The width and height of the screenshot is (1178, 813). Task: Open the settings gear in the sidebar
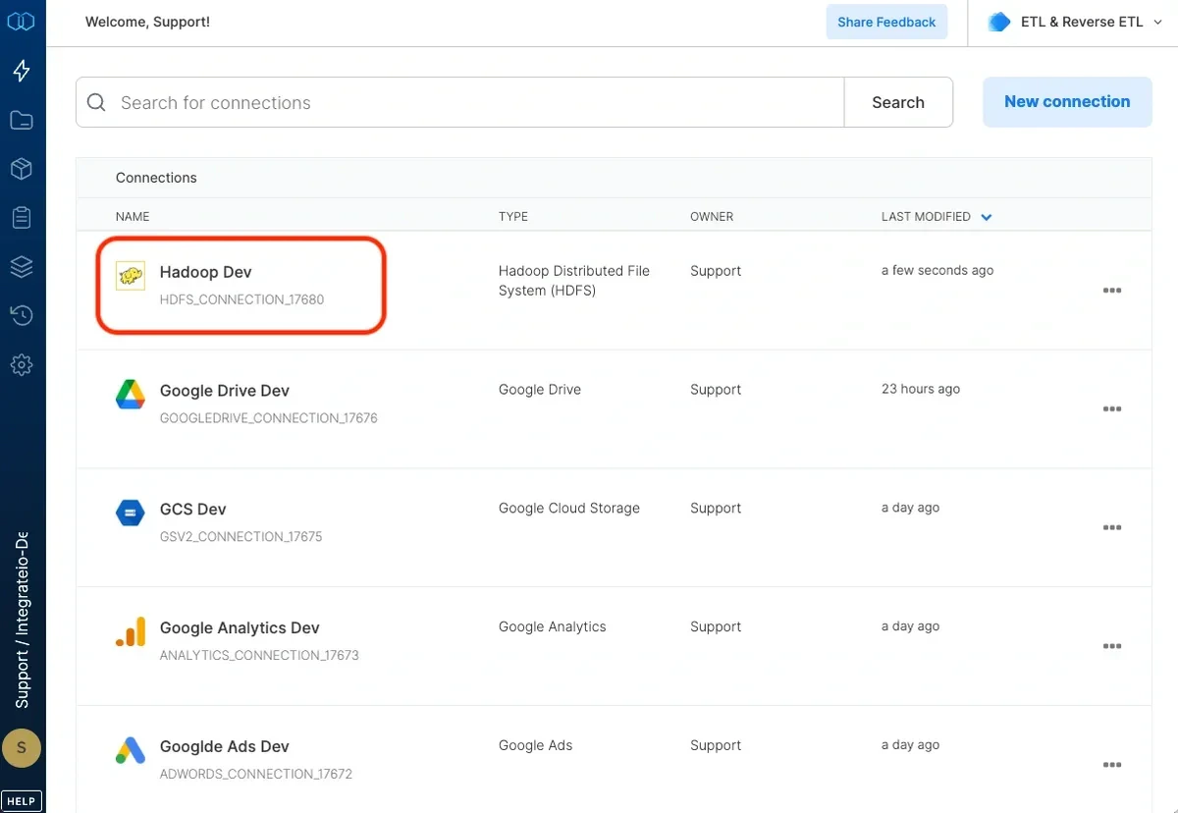[x=22, y=364]
